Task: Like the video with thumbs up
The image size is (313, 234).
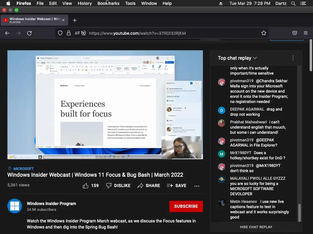Action: point(86,186)
